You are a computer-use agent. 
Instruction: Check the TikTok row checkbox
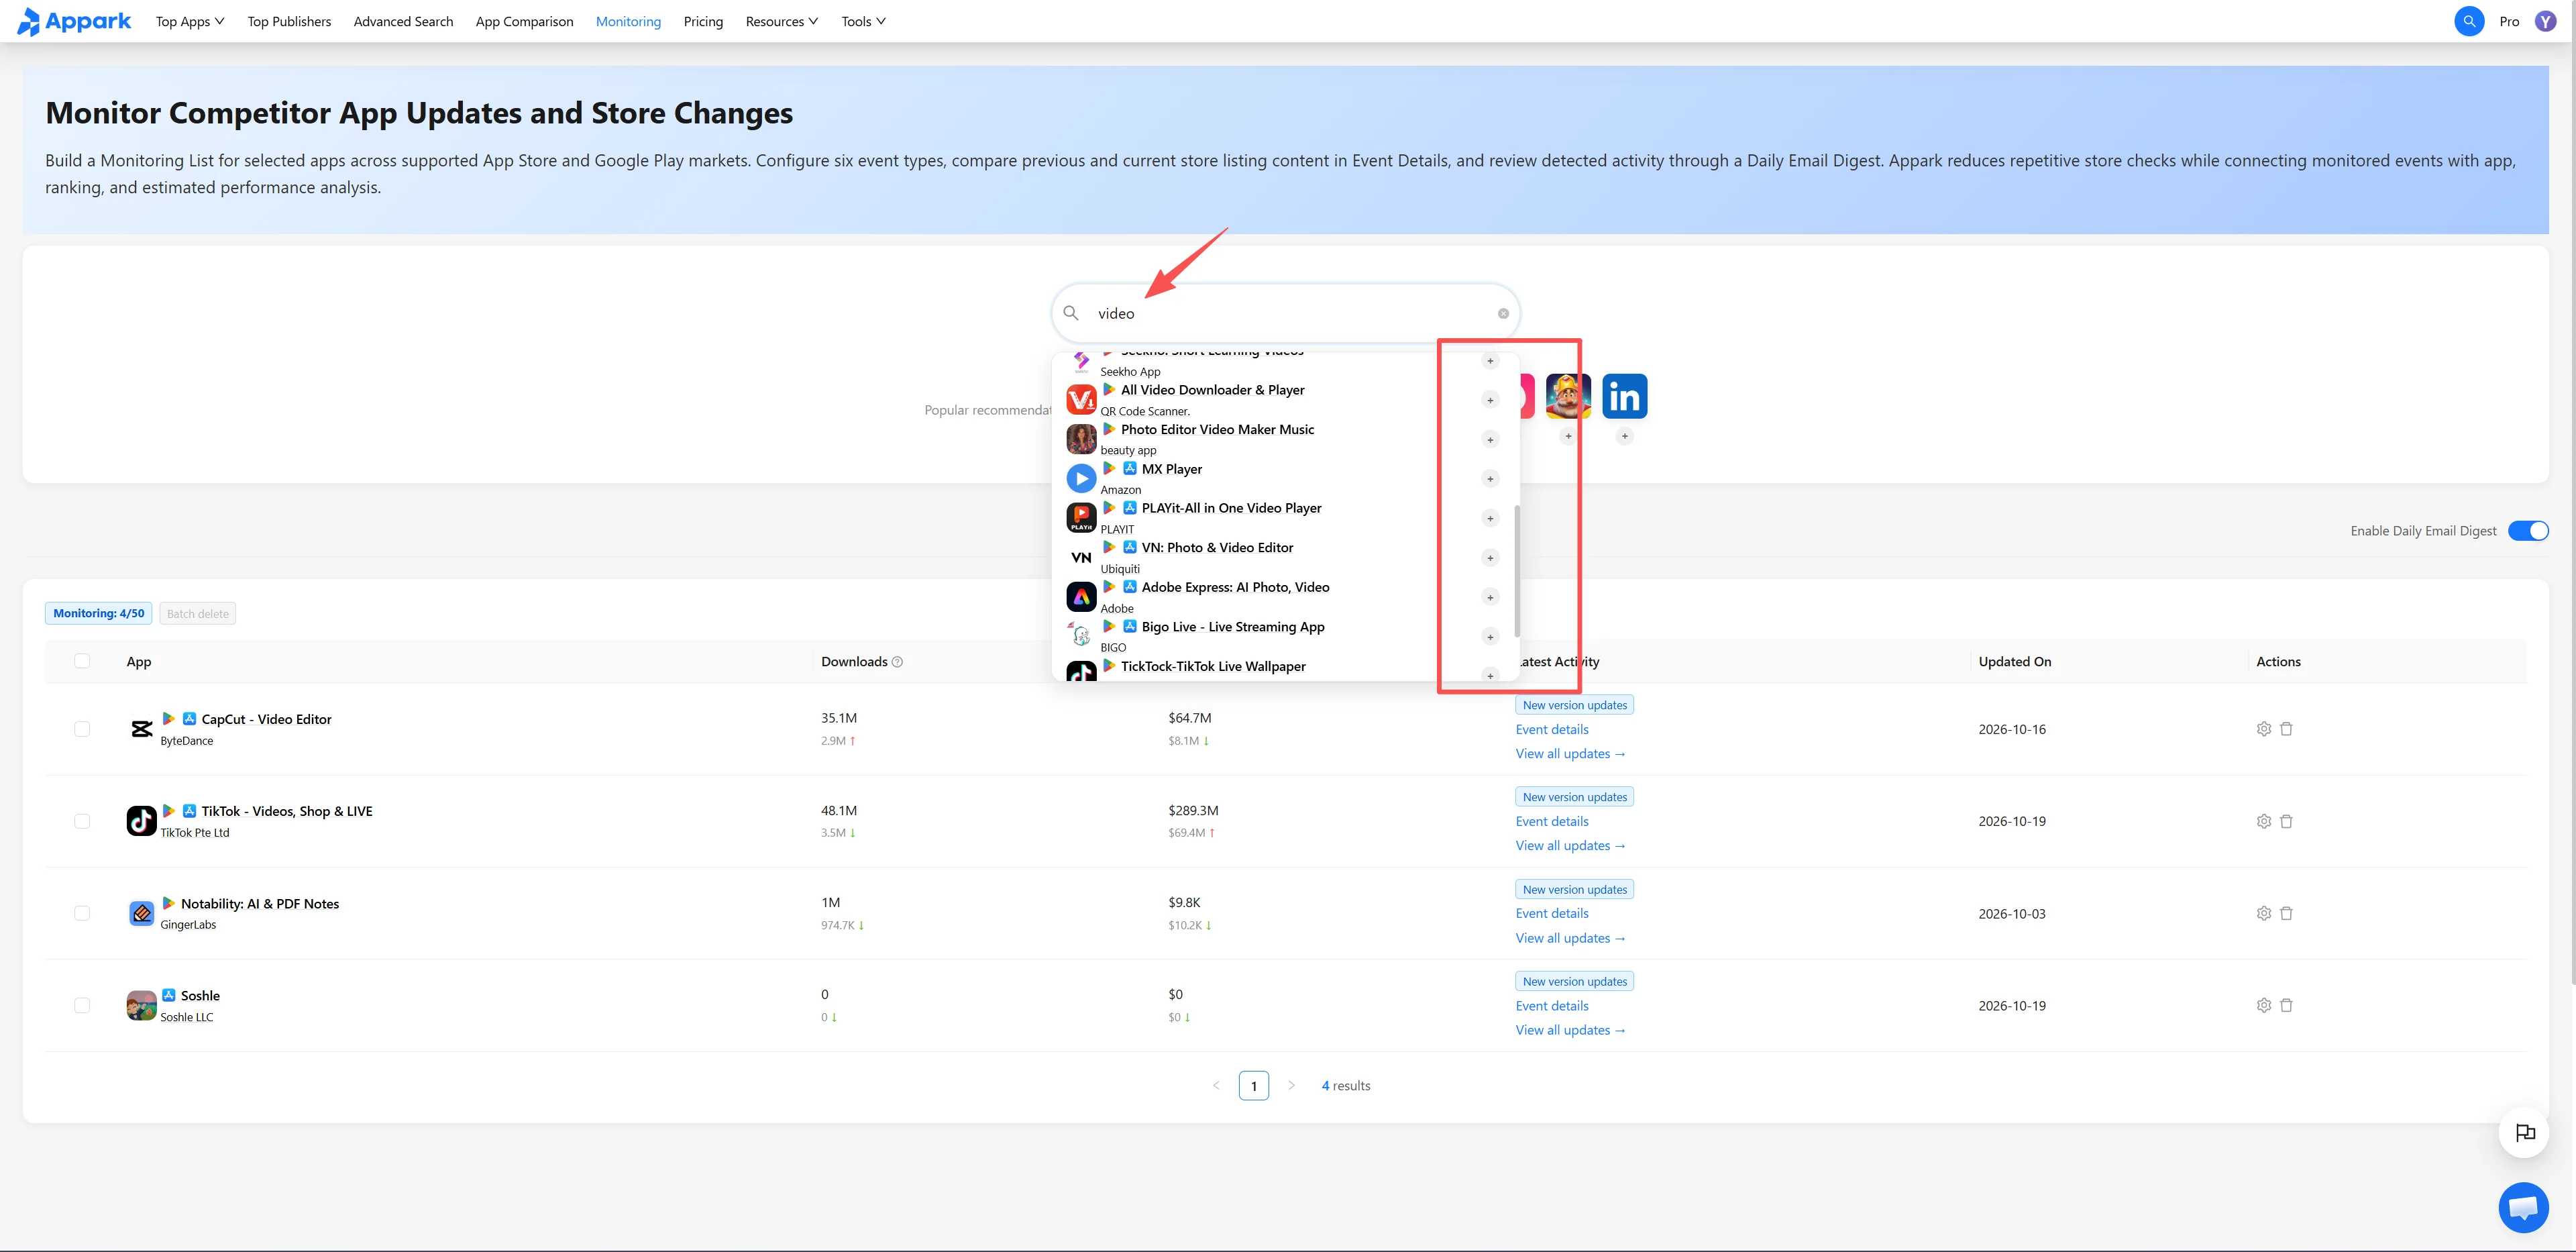tap(82, 821)
